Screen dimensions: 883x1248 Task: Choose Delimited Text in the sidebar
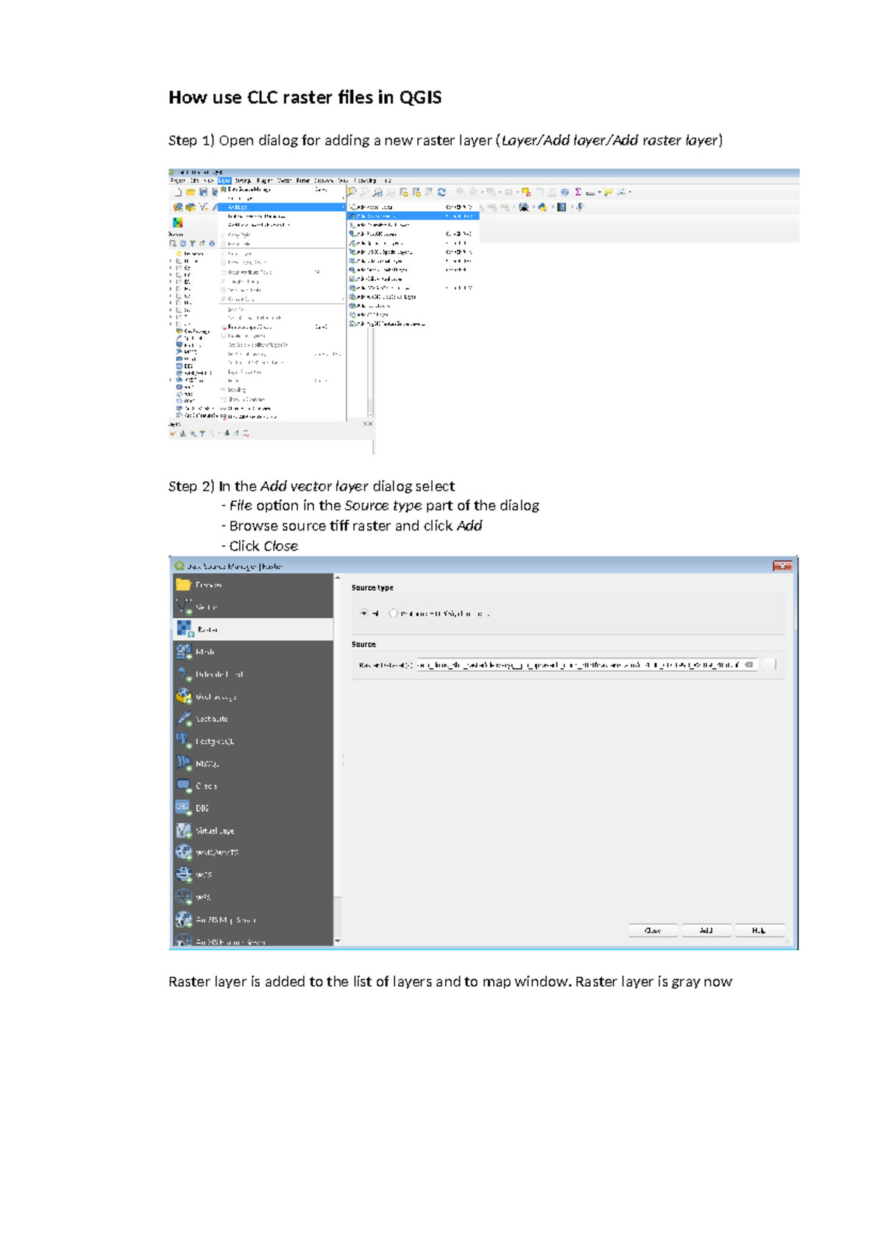(x=253, y=674)
